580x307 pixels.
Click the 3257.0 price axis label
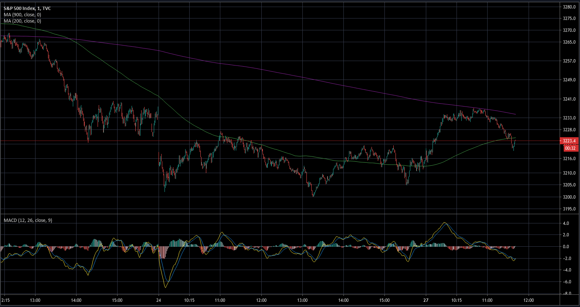coord(569,61)
